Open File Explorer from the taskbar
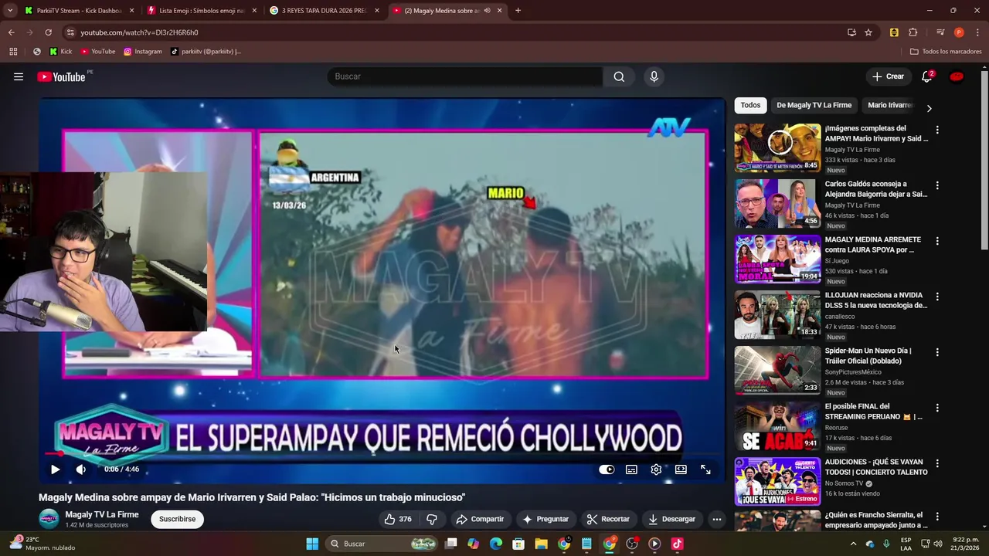The width and height of the screenshot is (989, 556). [541, 544]
